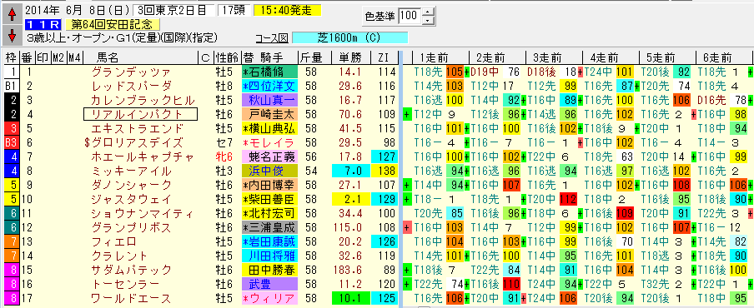Click jockey 四位洋文 cell
754x308 pixels.
[270, 87]
